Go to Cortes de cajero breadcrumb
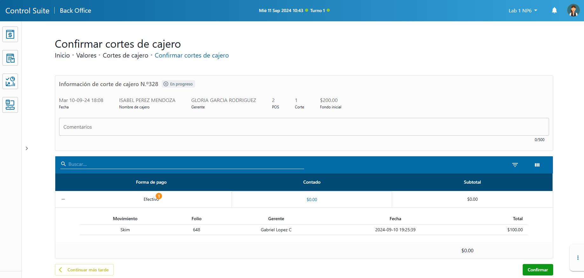Viewport: 584px width, 278px height. click(x=126, y=55)
